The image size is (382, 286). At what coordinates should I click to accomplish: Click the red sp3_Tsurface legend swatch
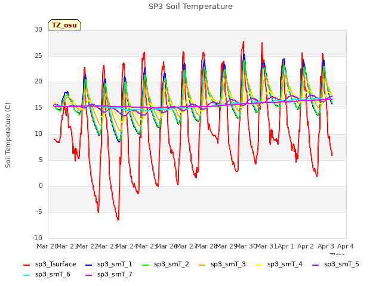point(26,265)
